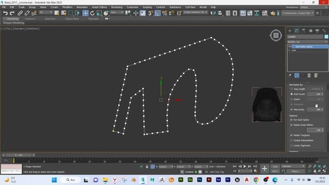Switch to the Freeform ribbon tab

30,18
